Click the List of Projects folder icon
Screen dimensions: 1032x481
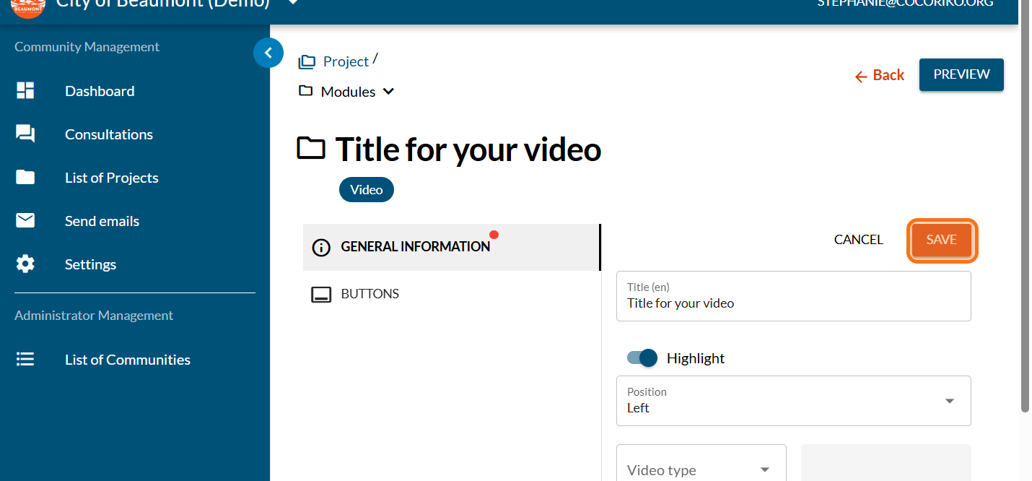coord(25,178)
